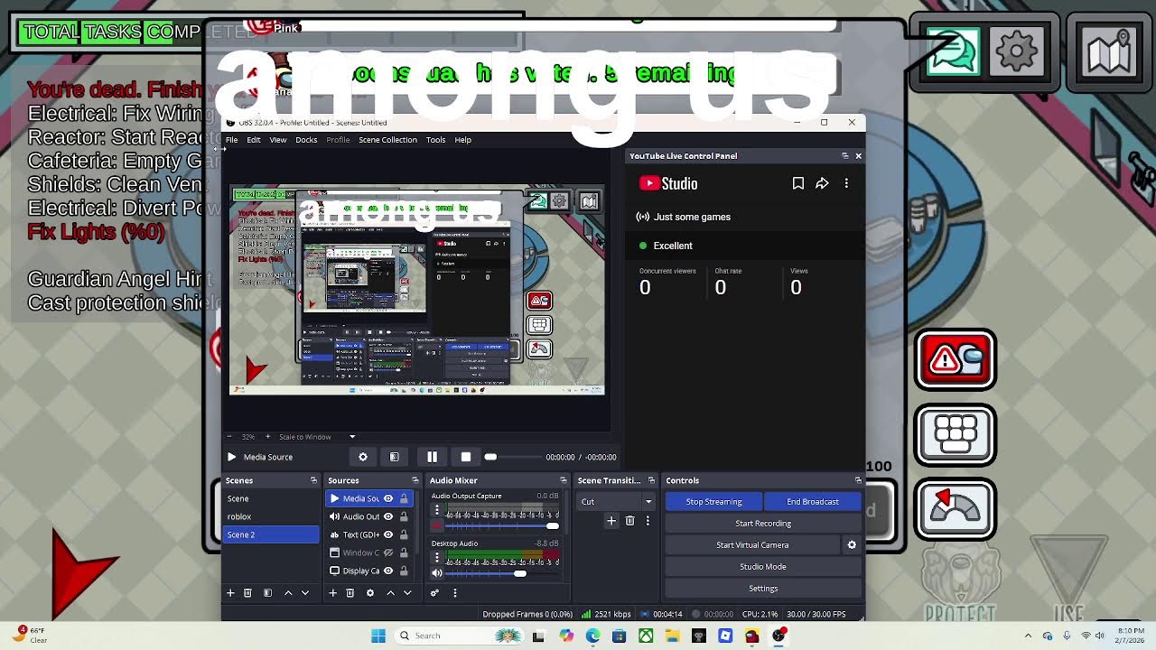This screenshot has height=650, width=1156.
Task: Click the large Among Us keypad button
Action: 956,434
